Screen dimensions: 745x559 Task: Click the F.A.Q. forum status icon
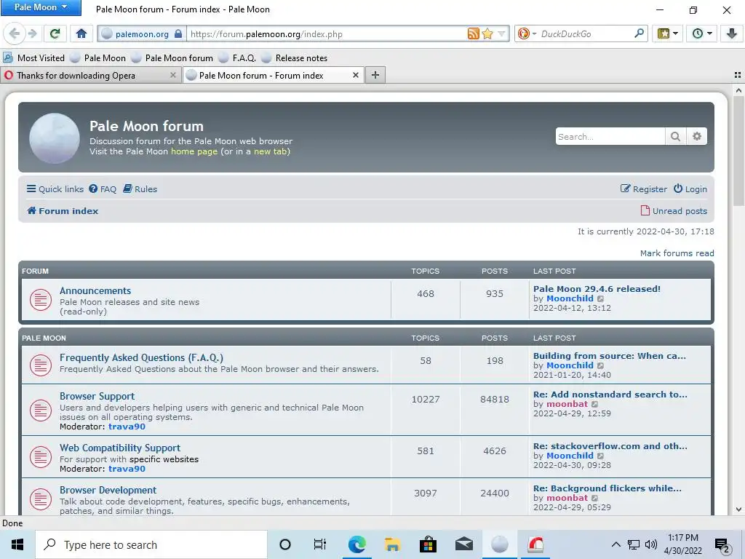tap(41, 365)
